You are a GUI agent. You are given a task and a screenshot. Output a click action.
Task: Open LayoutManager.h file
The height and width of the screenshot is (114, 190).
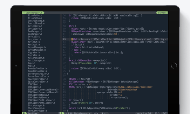[x=37, y=47]
